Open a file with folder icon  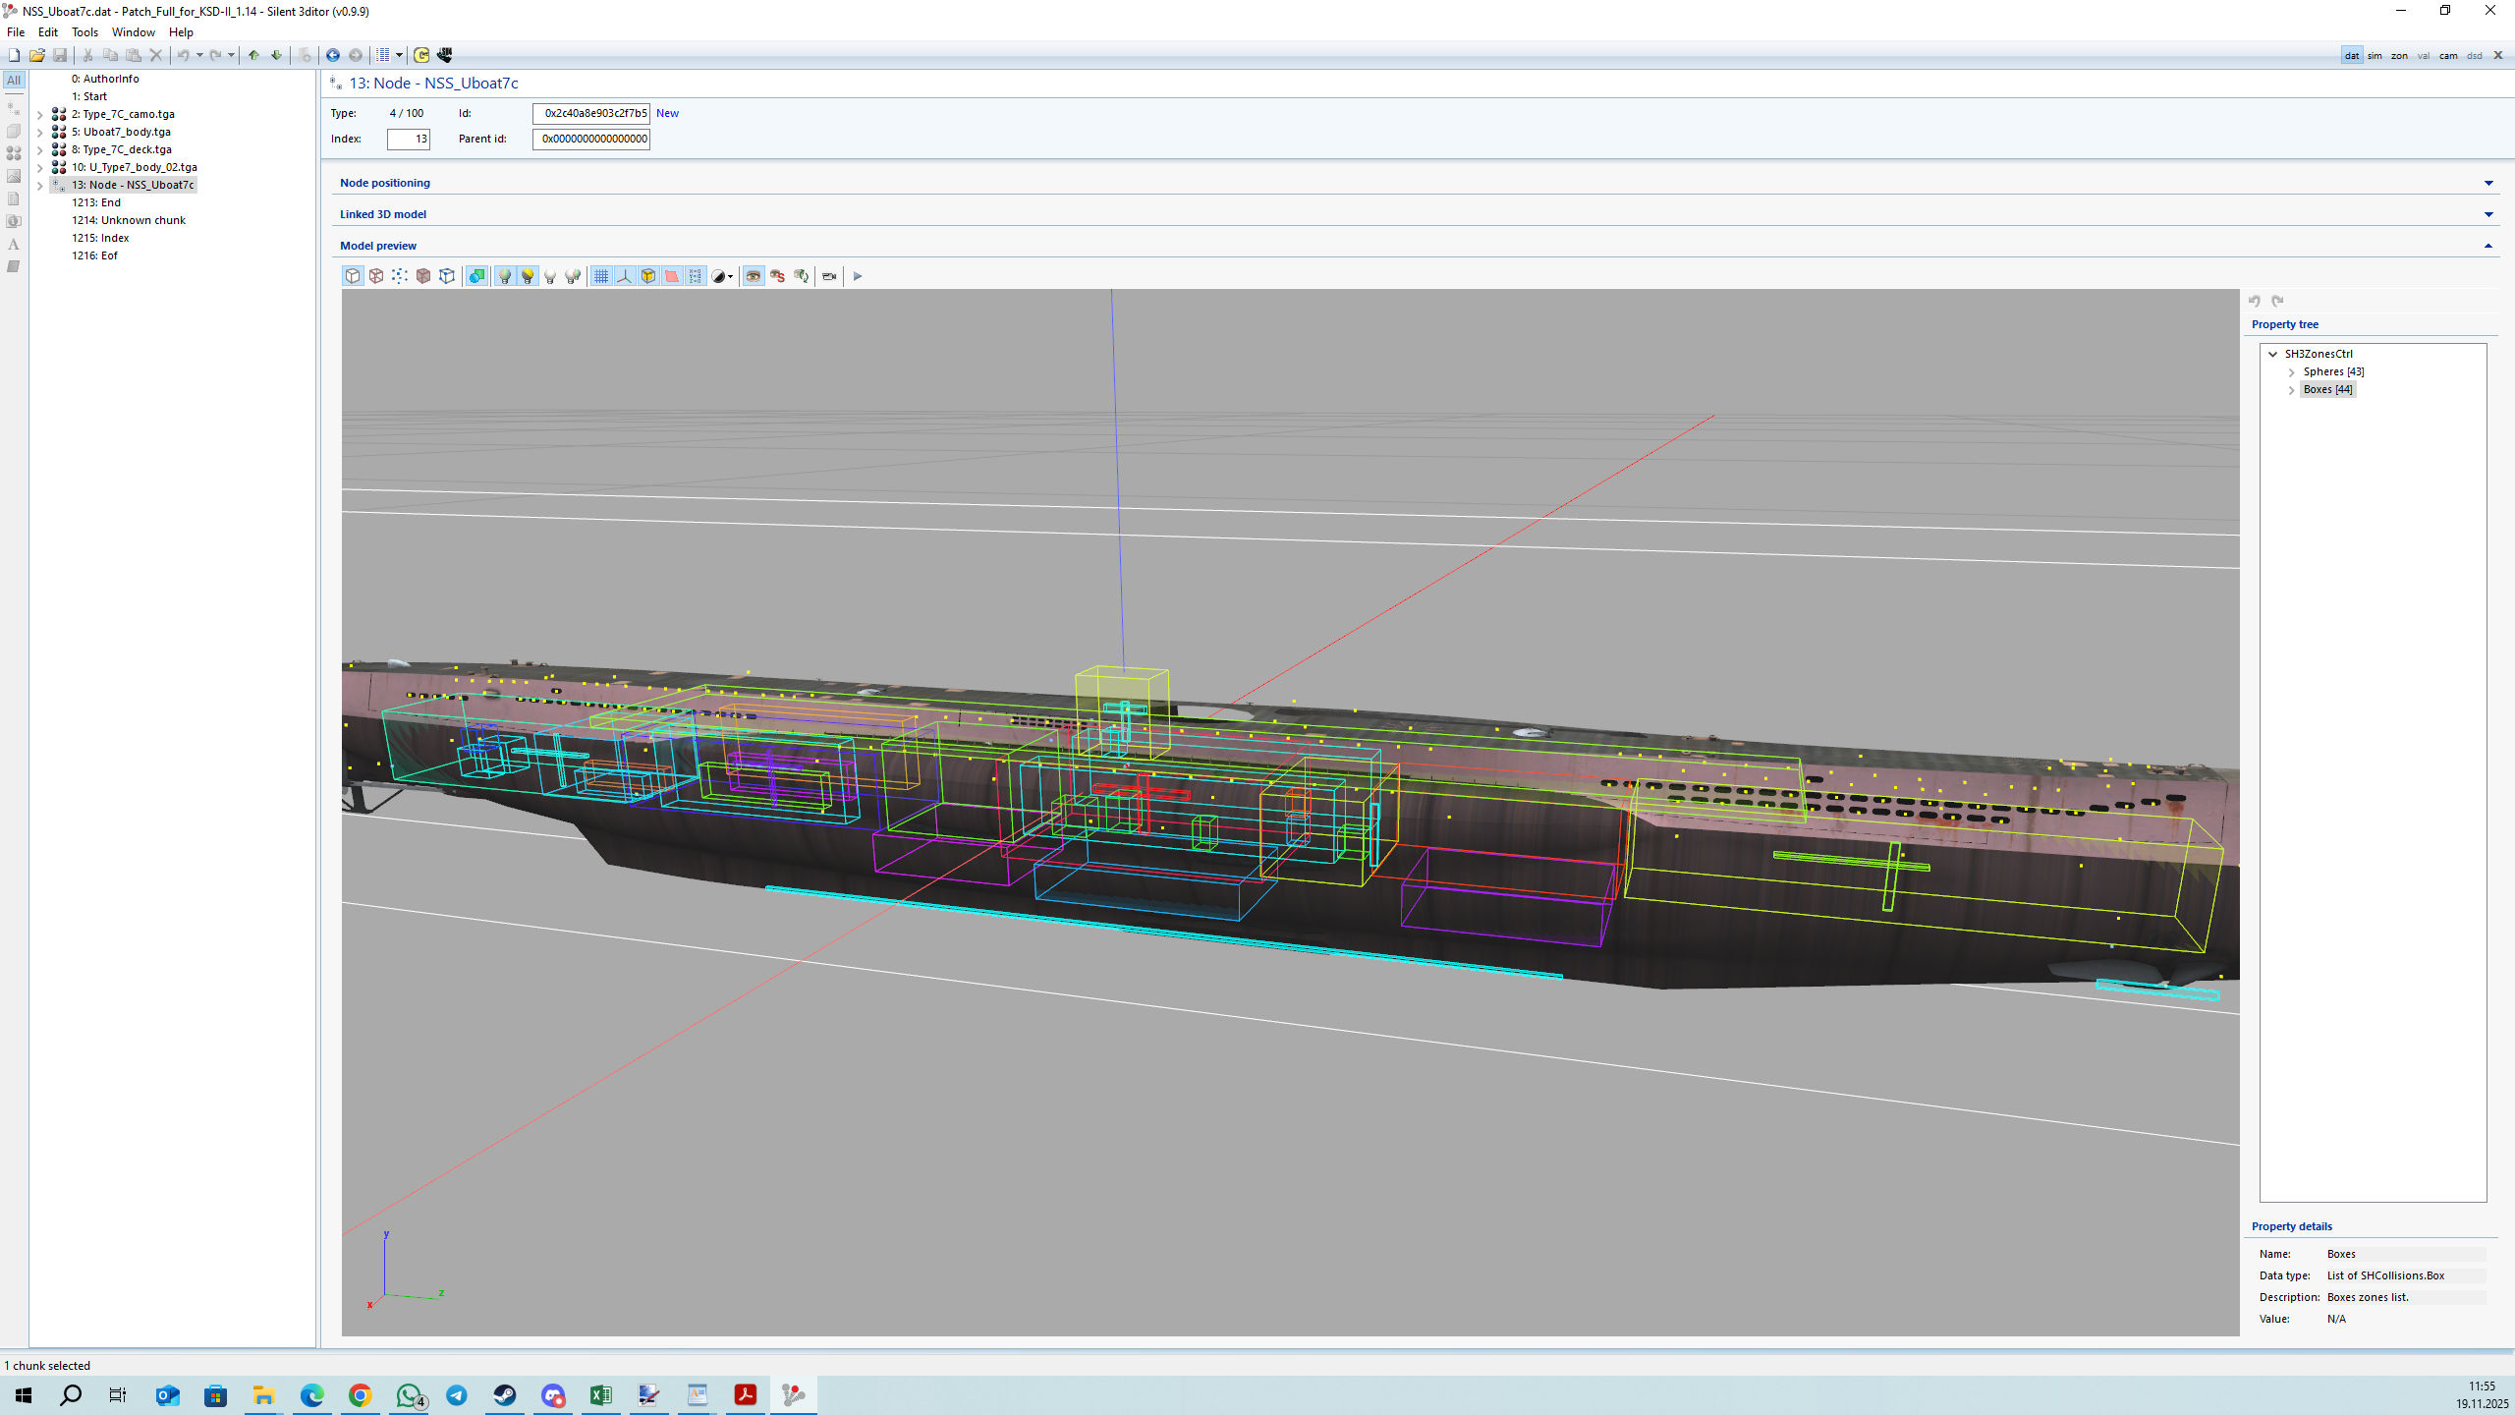pyautogui.click(x=36, y=55)
